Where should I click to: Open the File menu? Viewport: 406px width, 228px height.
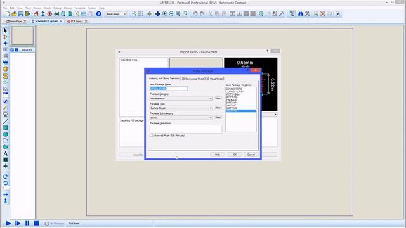pos(5,8)
